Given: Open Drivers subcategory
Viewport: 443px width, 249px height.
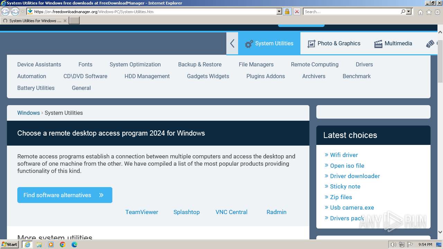Looking at the screenshot, I should 364,64.
